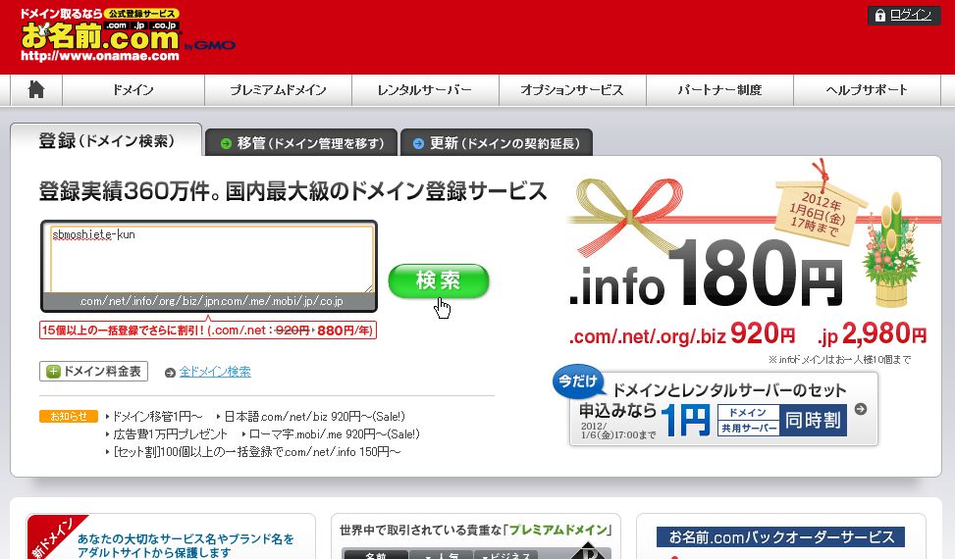Click the arrow icon on 同時割 banner
Image resolution: width=955 pixels, height=559 pixels.
tap(861, 409)
